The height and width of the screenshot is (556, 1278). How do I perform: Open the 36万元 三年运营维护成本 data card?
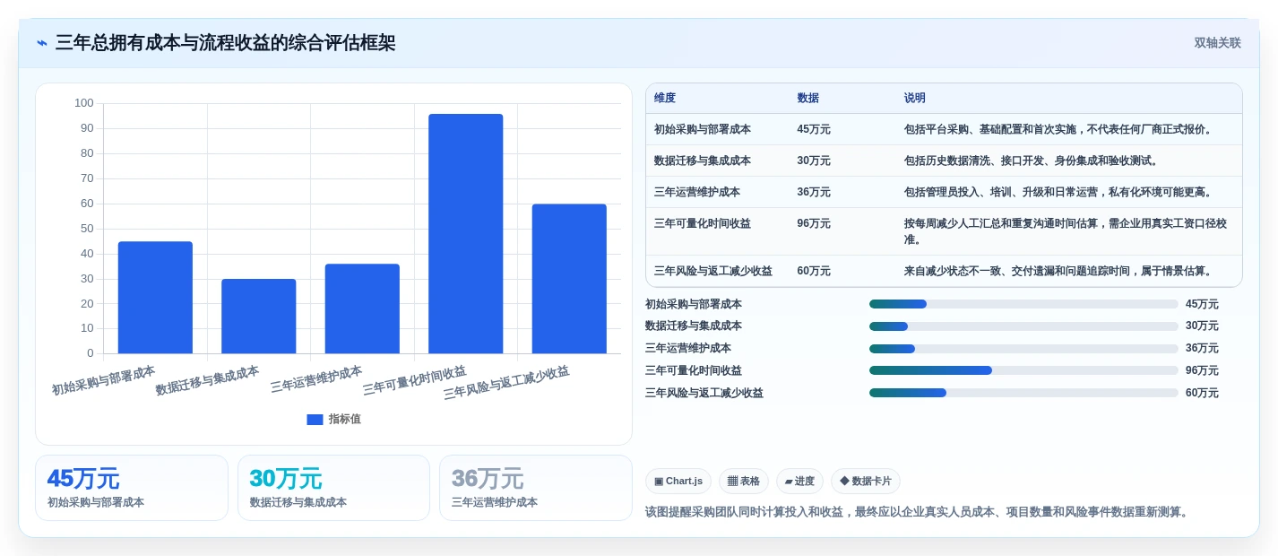(x=536, y=488)
